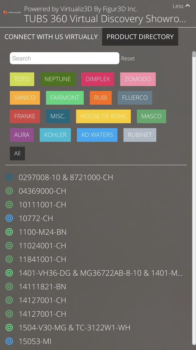196x350 pixels.
Task: Click the product list scrollbar thumb
Action: (194, 54)
